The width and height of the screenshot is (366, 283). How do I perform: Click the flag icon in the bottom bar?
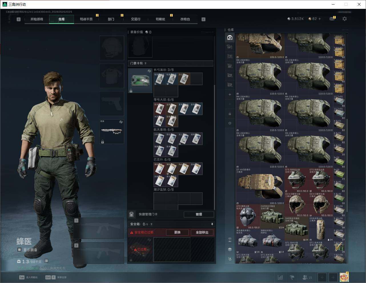click(292, 277)
